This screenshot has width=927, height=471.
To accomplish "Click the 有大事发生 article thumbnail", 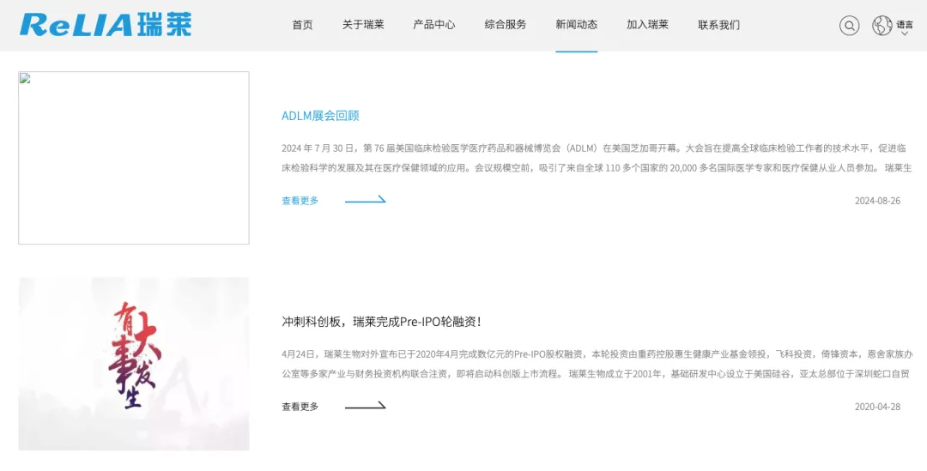I will coord(134,364).
